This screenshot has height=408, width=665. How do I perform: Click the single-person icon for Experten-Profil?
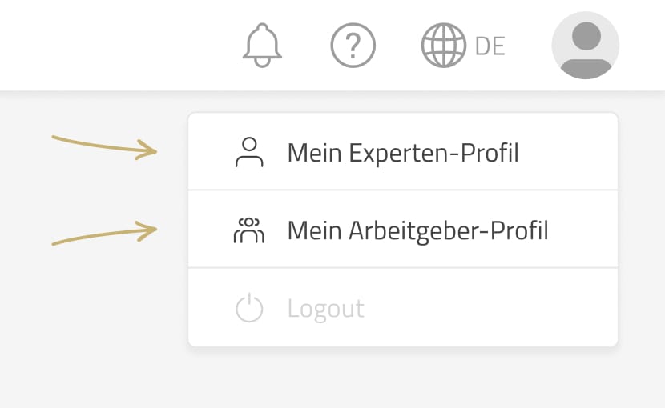[249, 152]
